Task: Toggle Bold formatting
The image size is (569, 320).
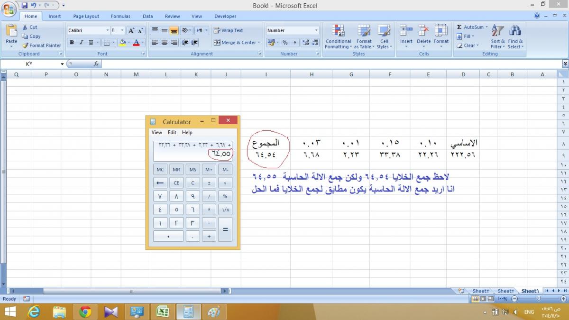Action: (x=72, y=42)
